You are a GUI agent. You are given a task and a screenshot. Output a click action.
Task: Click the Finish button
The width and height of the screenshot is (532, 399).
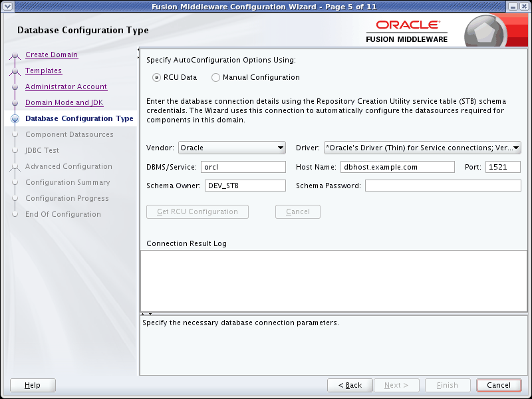coord(448,386)
